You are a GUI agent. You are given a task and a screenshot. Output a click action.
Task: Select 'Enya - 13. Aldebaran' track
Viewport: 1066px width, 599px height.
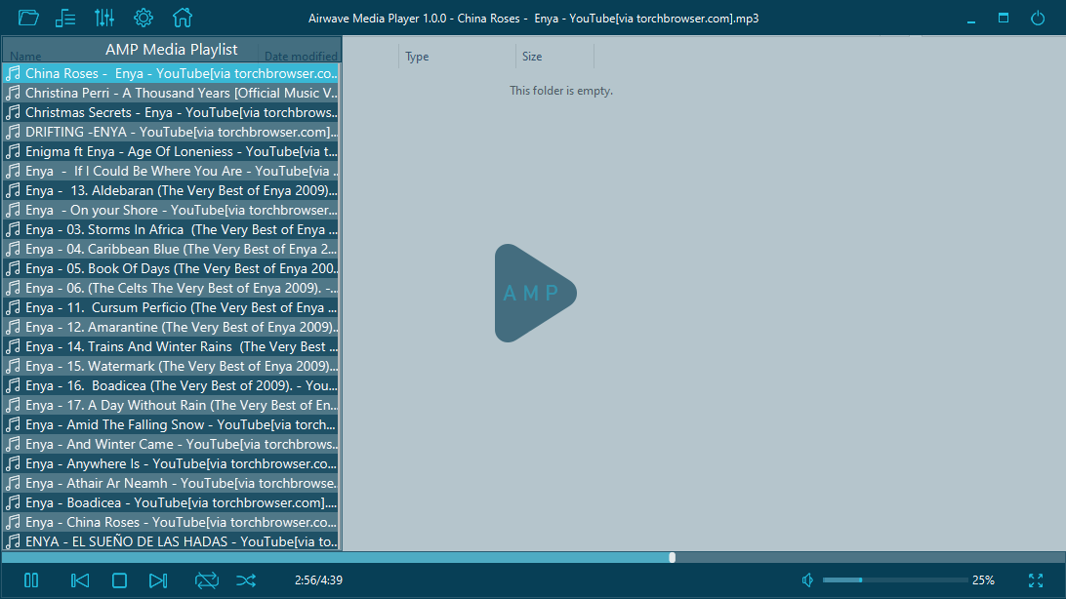[x=172, y=191]
